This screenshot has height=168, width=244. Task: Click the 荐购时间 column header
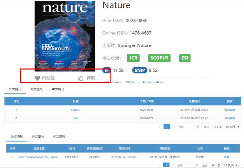point(124,149)
